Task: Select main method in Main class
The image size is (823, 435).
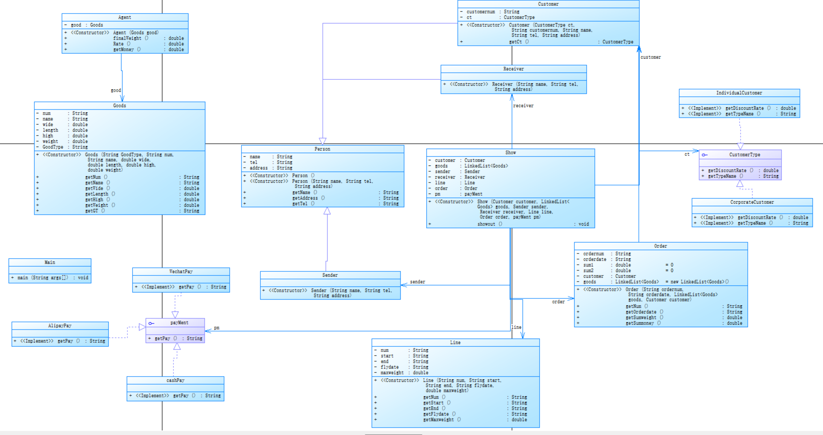Action: pyautogui.click(x=50, y=278)
